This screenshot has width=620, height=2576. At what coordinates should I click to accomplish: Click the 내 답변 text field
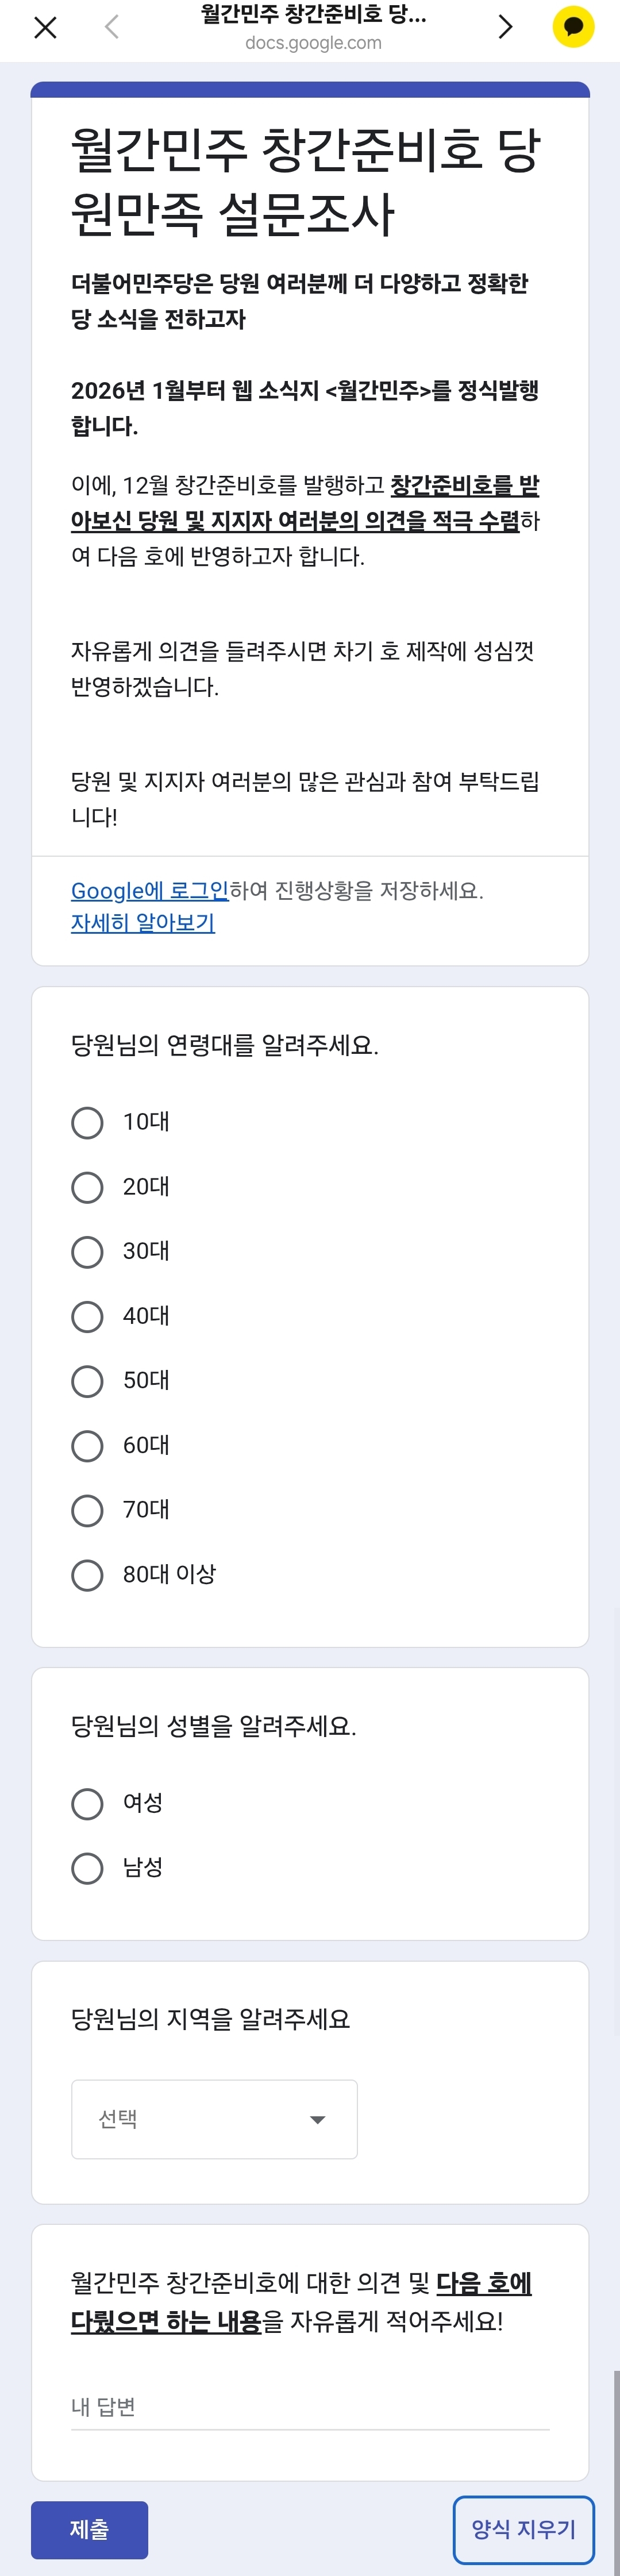click(x=310, y=2407)
